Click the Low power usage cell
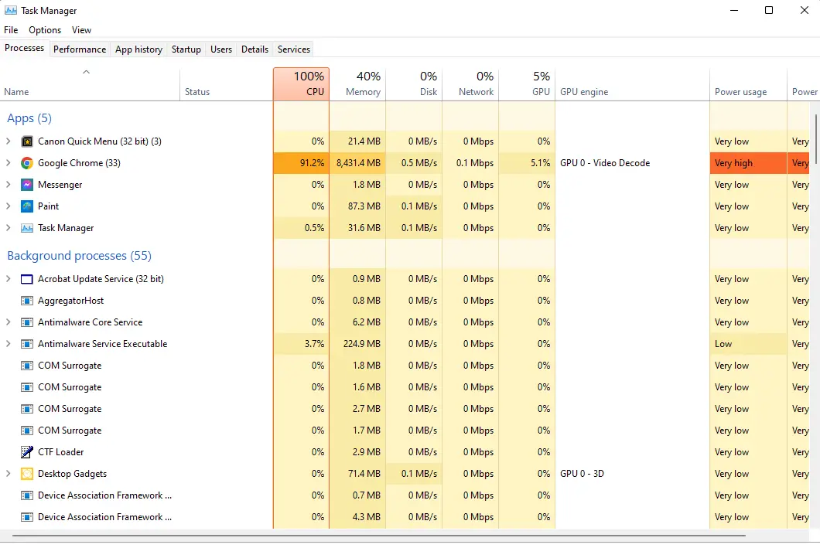 point(748,344)
